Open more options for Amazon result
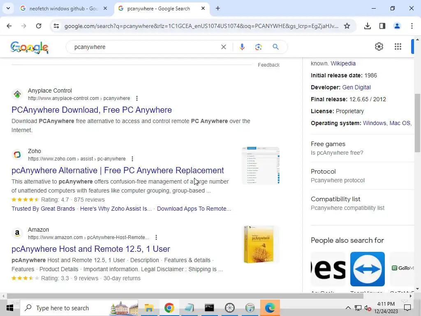The height and width of the screenshot is (316, 421). pos(156,237)
